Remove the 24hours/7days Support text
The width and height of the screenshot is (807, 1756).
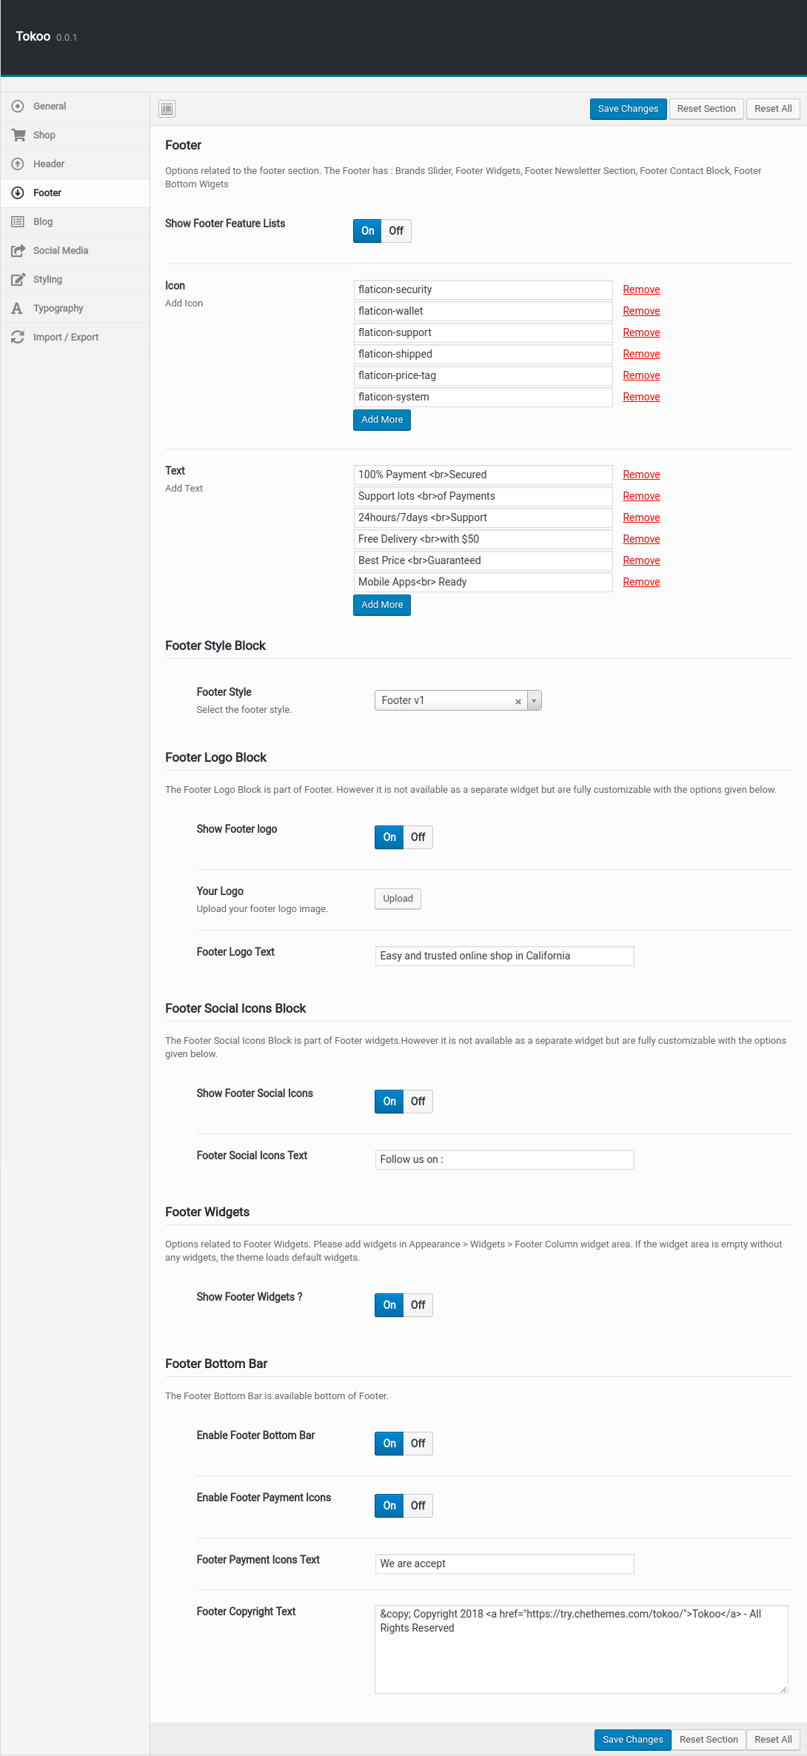(x=641, y=517)
